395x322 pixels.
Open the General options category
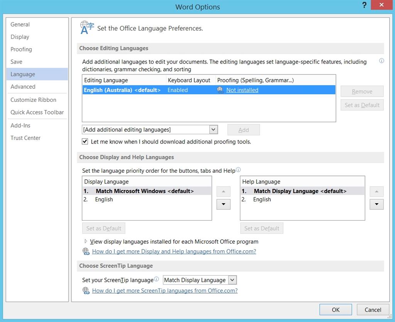37,24
